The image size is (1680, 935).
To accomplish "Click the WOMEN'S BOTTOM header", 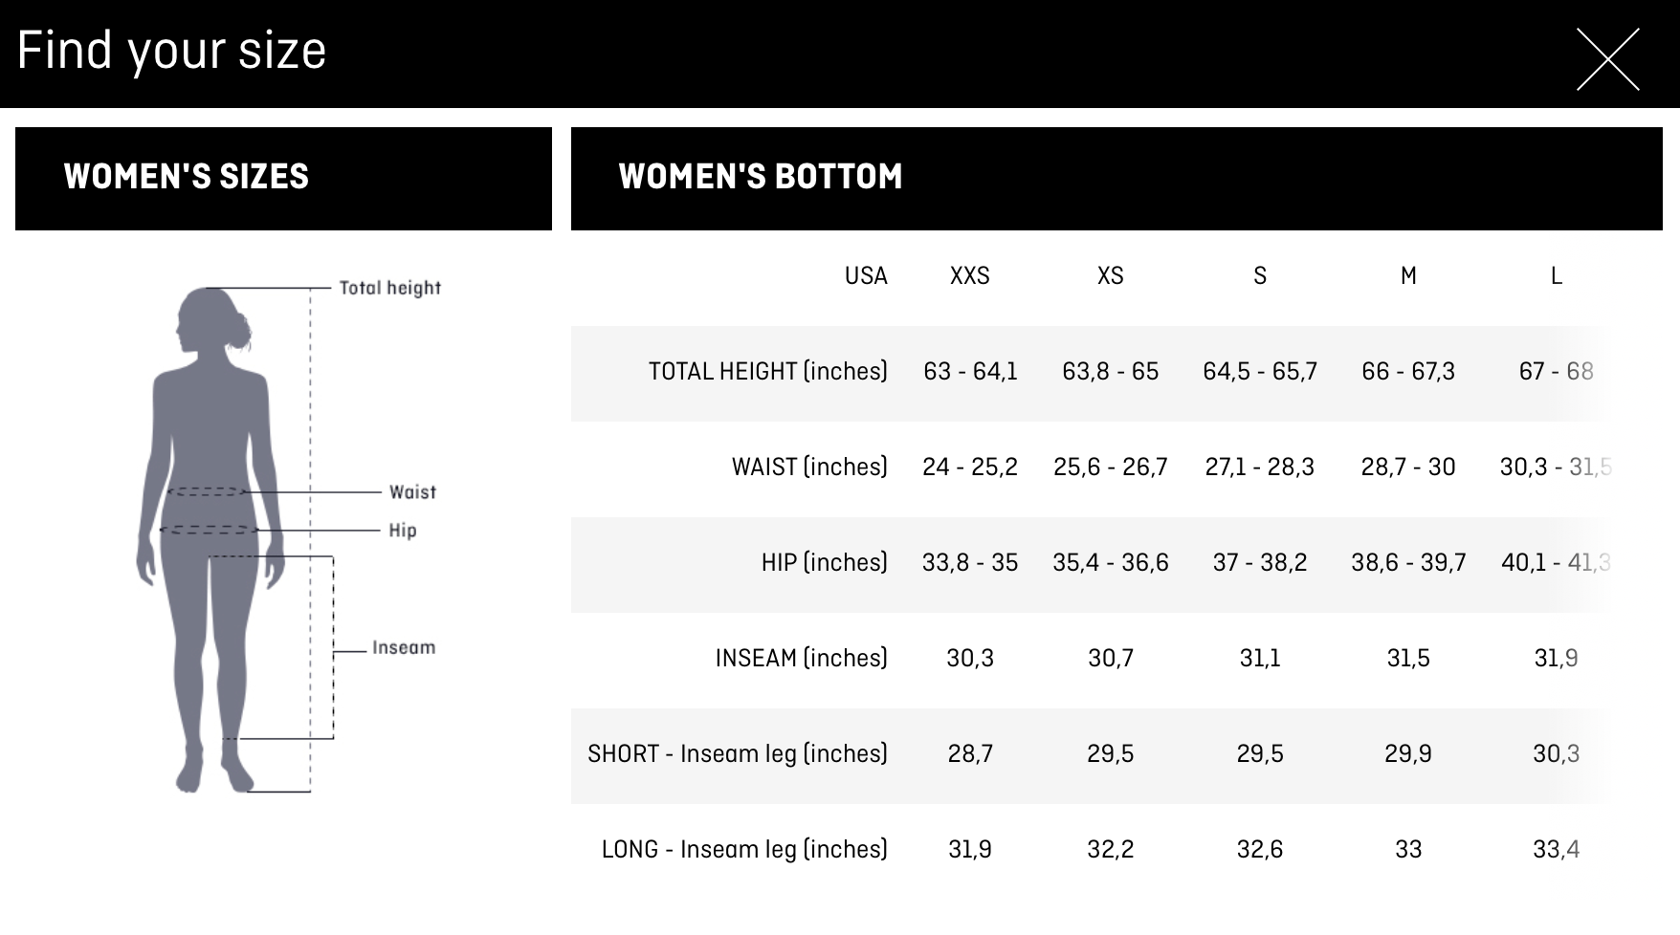I will coord(761,177).
